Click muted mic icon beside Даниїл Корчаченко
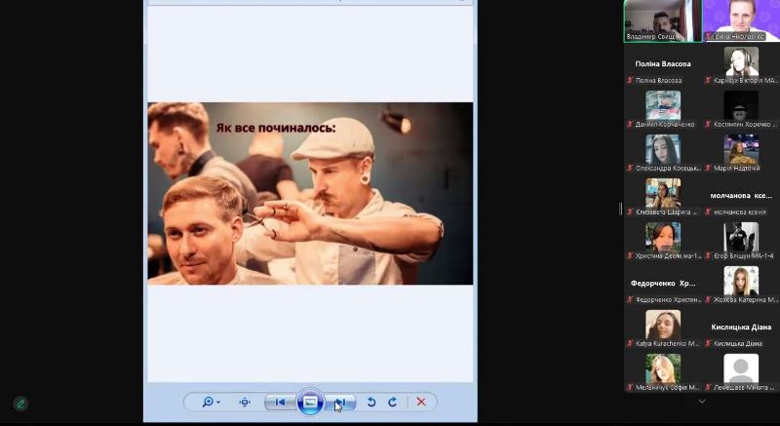Image resolution: width=780 pixels, height=426 pixels. (630, 124)
